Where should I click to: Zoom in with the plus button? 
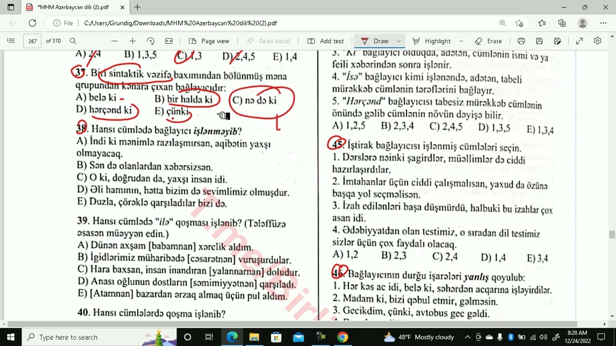132,41
